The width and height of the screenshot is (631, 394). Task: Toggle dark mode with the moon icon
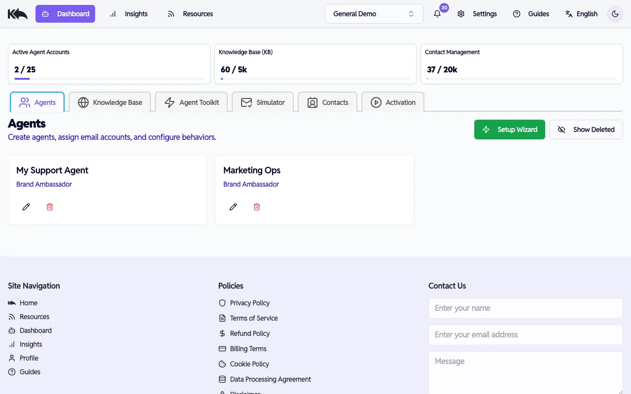coord(615,14)
